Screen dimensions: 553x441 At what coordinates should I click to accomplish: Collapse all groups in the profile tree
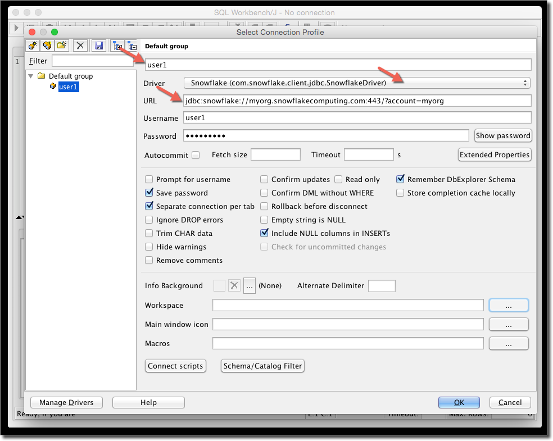(x=132, y=46)
